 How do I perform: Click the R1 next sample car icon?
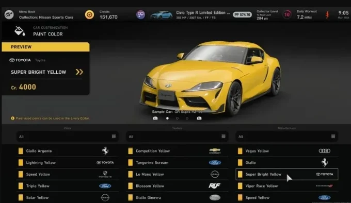[199, 118]
